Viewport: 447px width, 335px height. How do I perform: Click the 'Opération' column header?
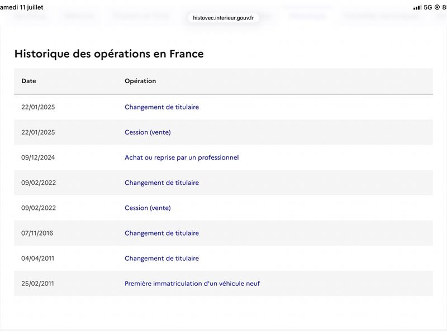point(140,81)
